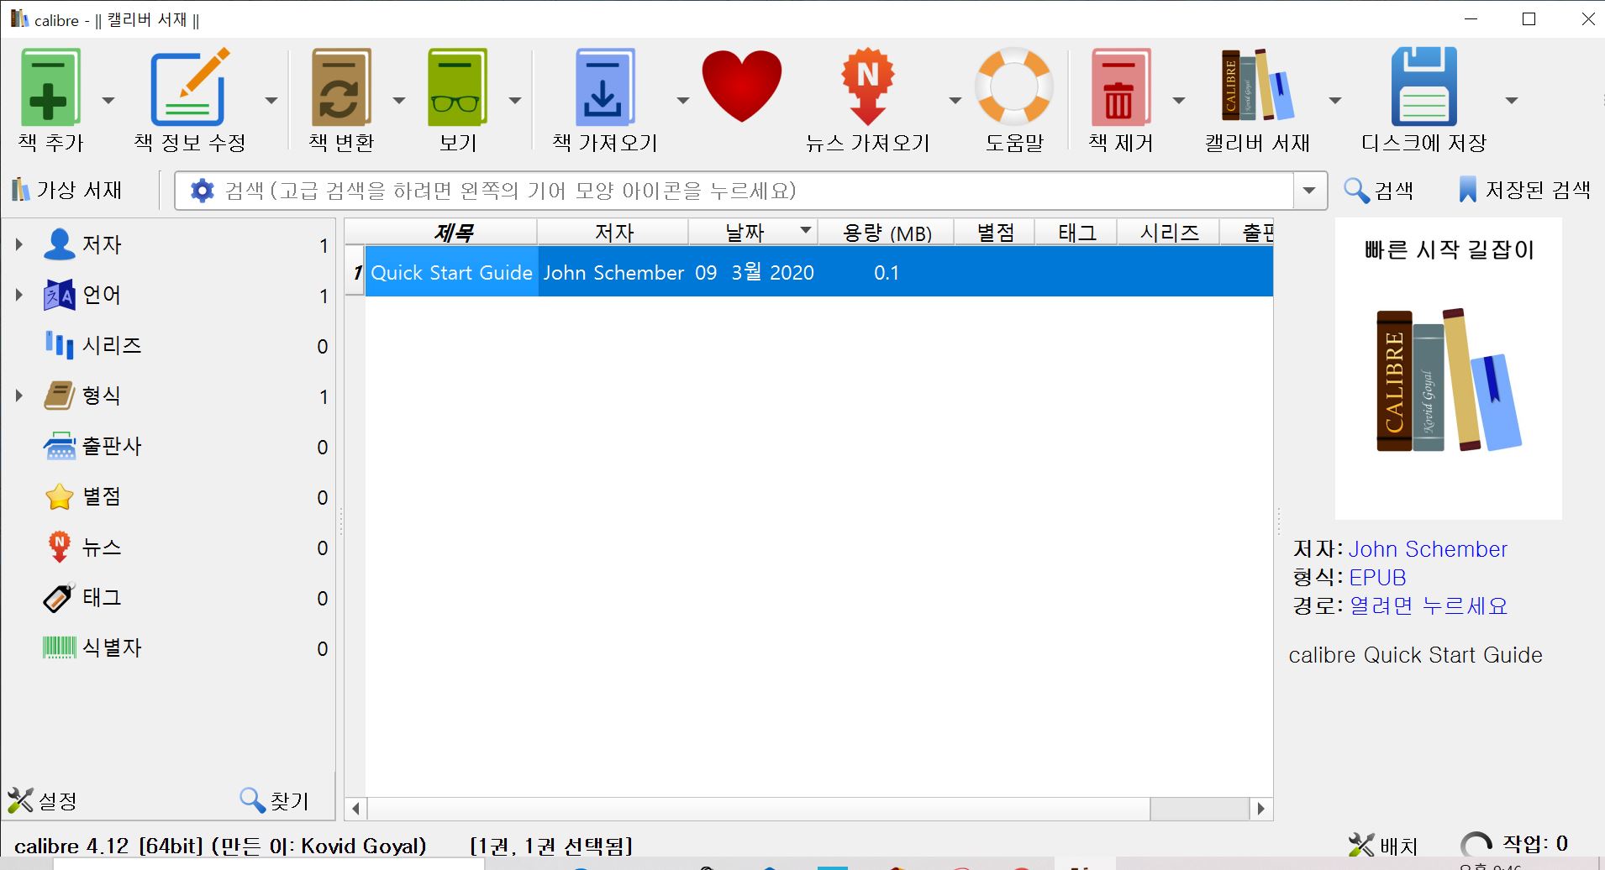1605x870 pixels.
Task: Click the calibre Quick Start Guide description text
Action: 1415,655
